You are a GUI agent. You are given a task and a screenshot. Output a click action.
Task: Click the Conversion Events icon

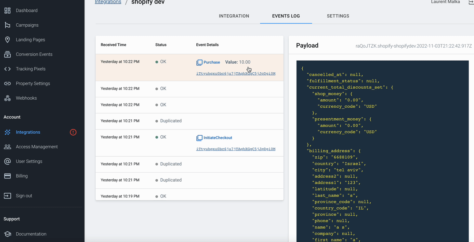point(7,54)
